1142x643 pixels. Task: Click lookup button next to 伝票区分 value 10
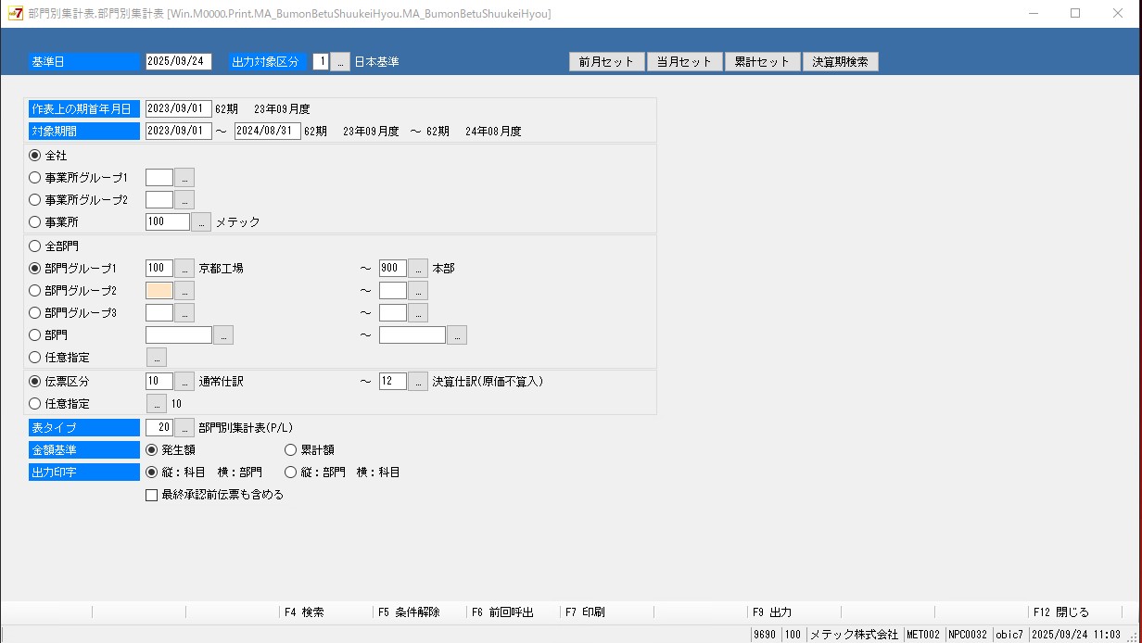pyautogui.click(x=184, y=381)
